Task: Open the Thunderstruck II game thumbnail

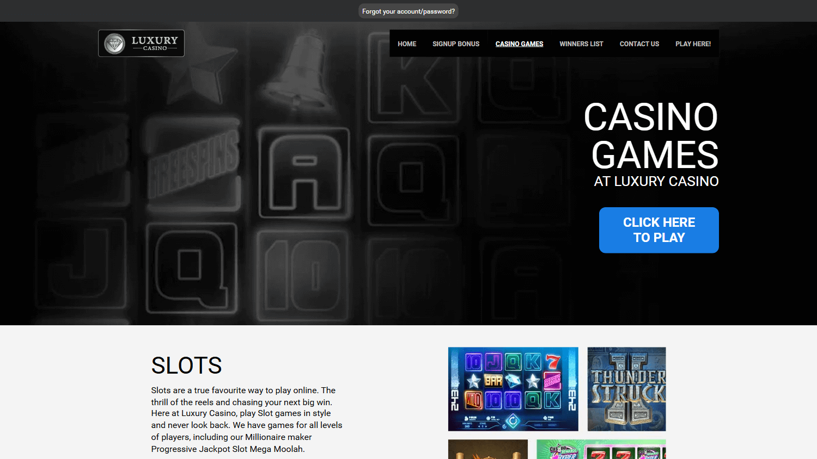Action: click(x=626, y=388)
